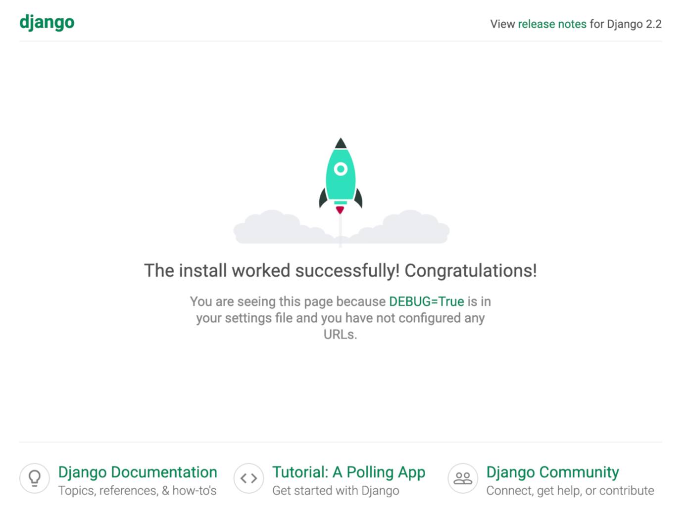Screen dimensions: 687x510
Task: Click the 'Connect, get help, or contribute' text
Action: click(x=570, y=490)
